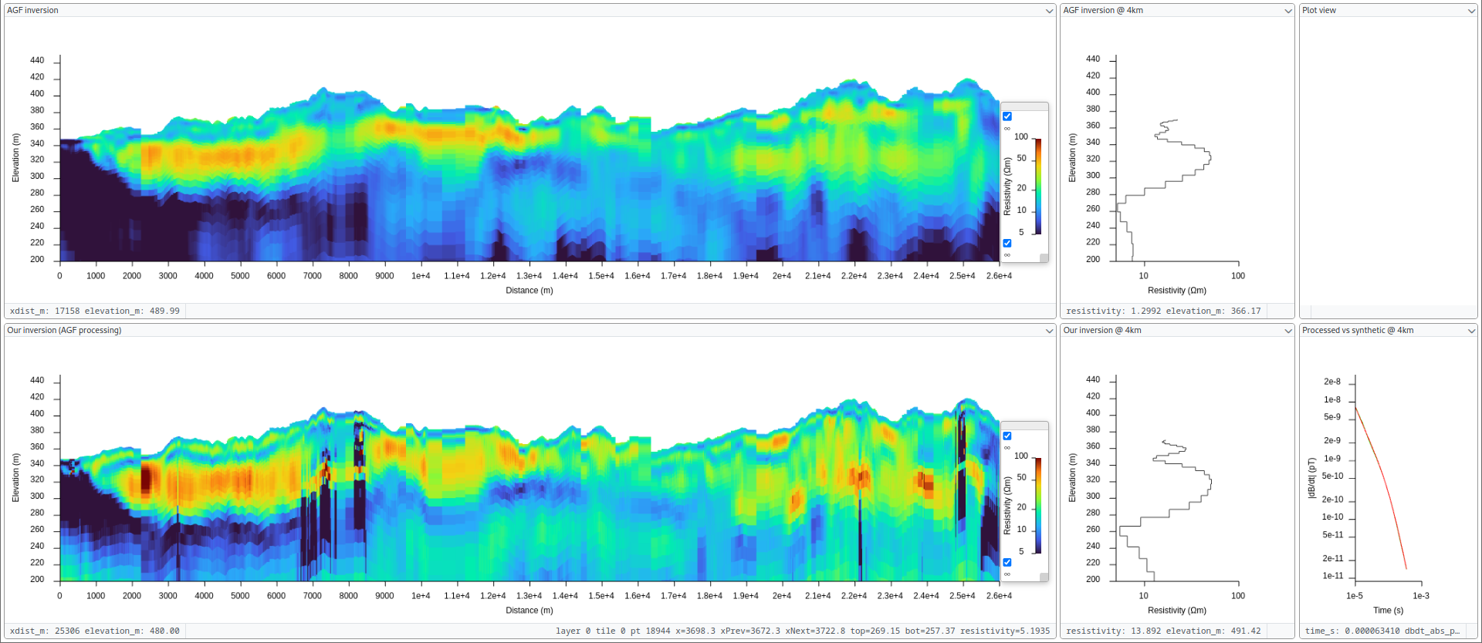
Task: Click the Our inversion legend corner grip
Action: [1044, 577]
